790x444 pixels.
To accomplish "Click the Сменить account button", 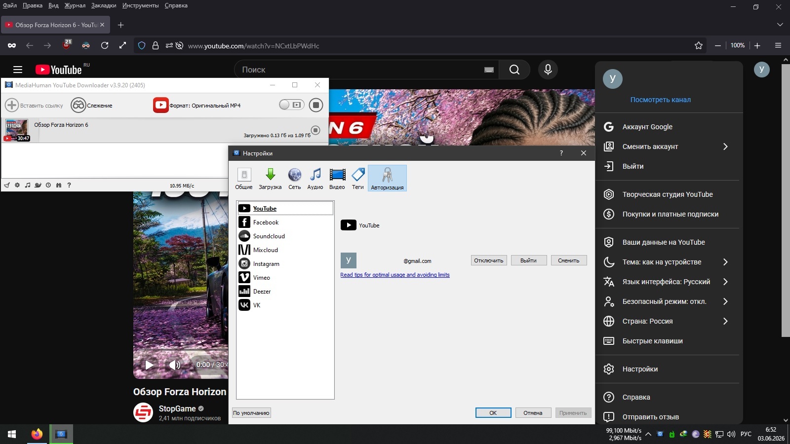I will 569,260.
